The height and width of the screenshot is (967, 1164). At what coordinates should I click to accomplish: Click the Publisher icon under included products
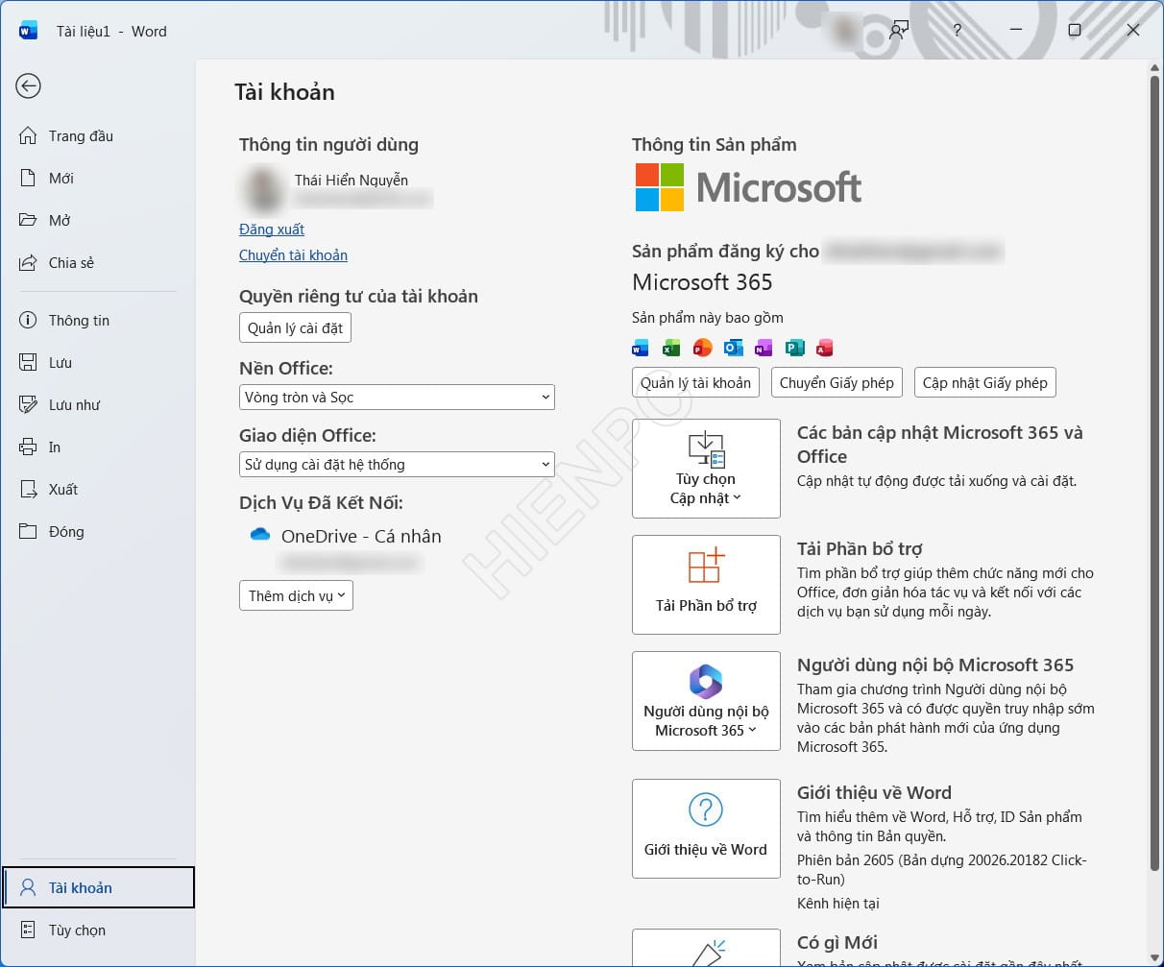794,348
